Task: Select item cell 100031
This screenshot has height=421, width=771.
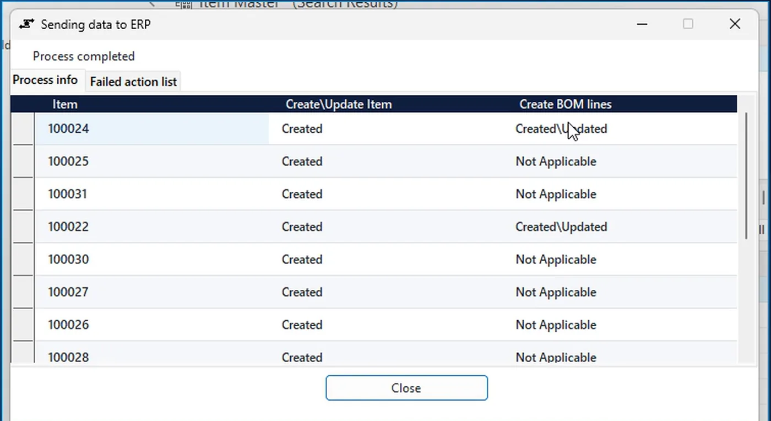Action: [x=153, y=194]
